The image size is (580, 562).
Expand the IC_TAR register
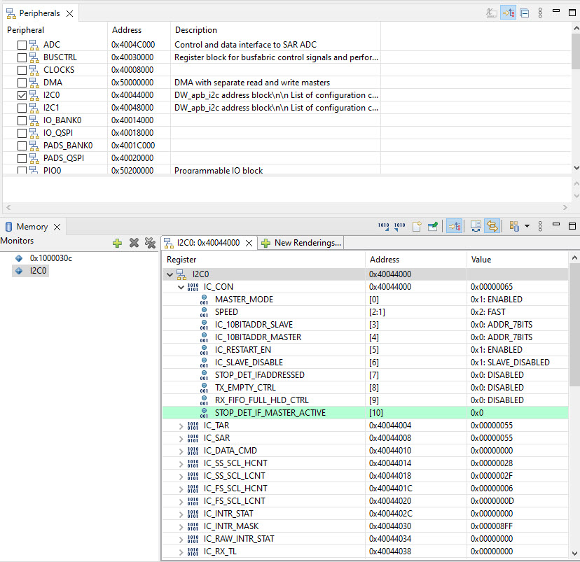click(x=181, y=426)
